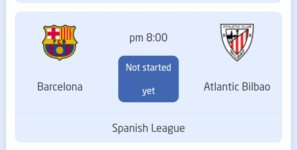Click the word yet in status badge
Viewport: 297px width, 150px height.
coord(149,91)
